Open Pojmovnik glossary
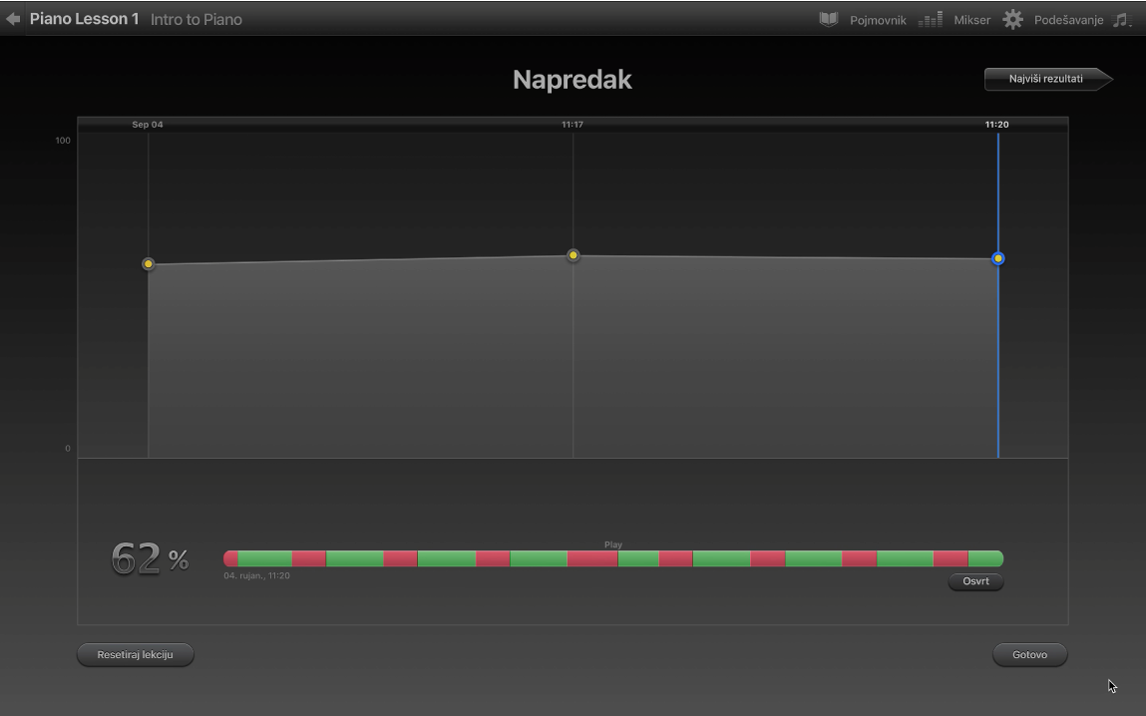The height and width of the screenshot is (716, 1146). point(878,21)
